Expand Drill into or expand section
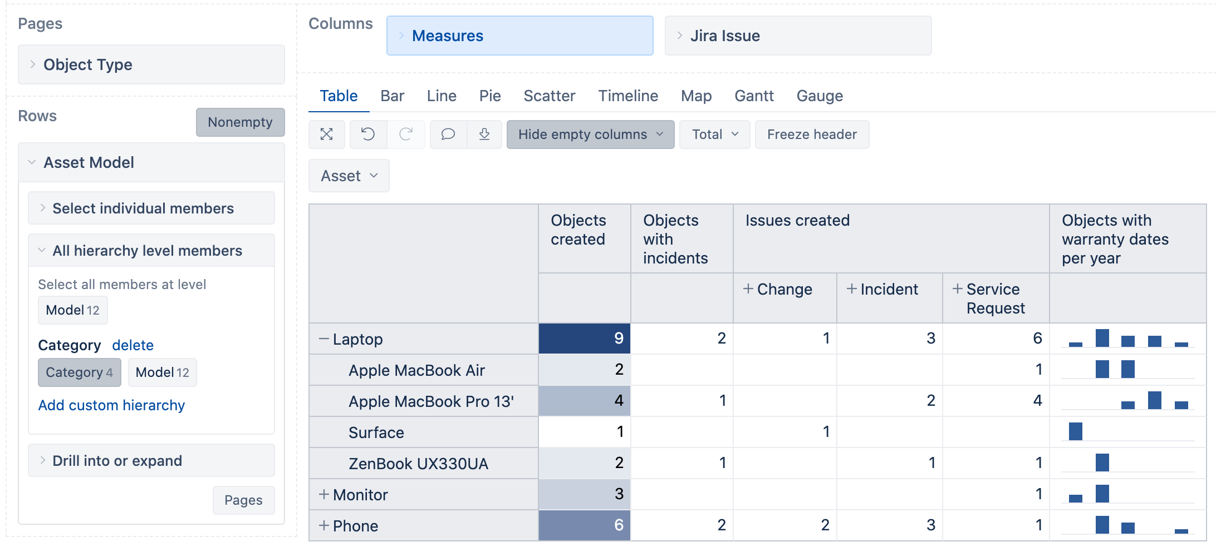The width and height of the screenshot is (1216, 547). click(x=151, y=461)
